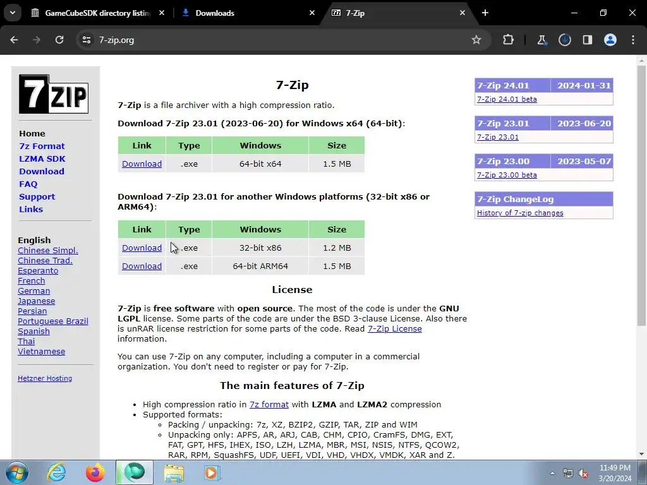Bookmark this page with the star icon

click(476, 40)
